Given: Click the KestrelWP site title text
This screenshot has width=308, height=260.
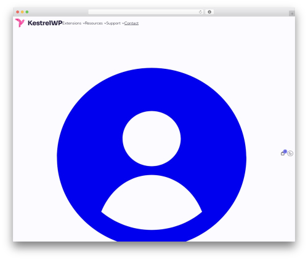Looking at the screenshot, I should pos(45,23).
